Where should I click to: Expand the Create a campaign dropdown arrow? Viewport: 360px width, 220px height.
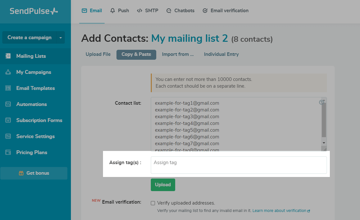click(61, 38)
